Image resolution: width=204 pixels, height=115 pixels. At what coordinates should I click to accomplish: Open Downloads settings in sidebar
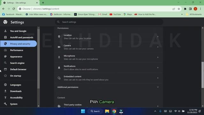[18, 91]
